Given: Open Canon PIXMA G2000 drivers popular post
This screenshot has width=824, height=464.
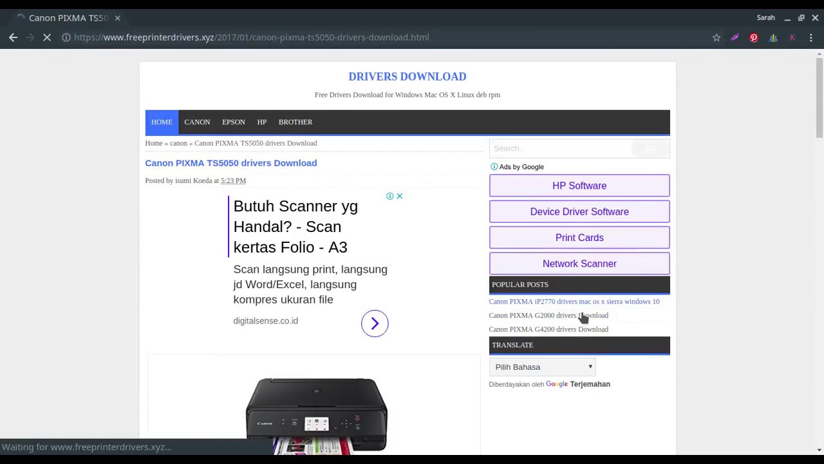Looking at the screenshot, I should (x=548, y=316).
